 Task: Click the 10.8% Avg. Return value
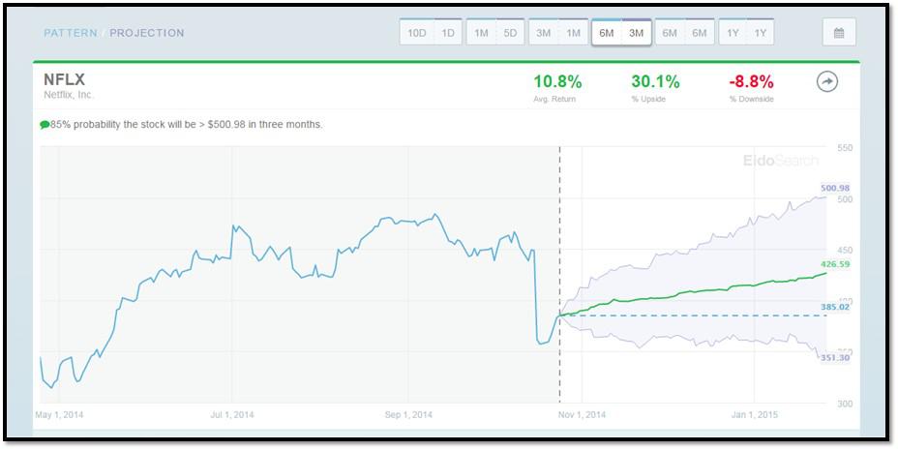pos(557,82)
